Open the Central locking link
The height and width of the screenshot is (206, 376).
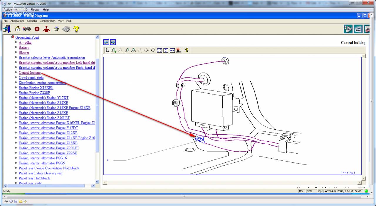click(x=30, y=73)
